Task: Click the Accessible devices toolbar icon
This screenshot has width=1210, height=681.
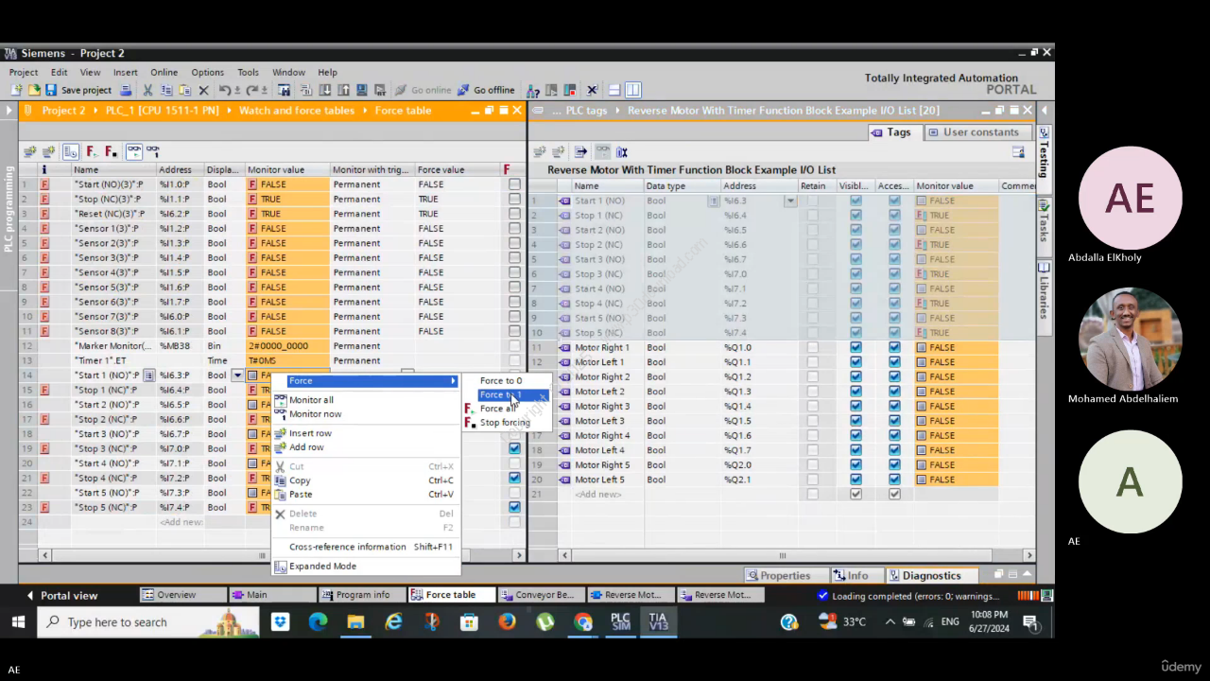Action: [x=533, y=90]
